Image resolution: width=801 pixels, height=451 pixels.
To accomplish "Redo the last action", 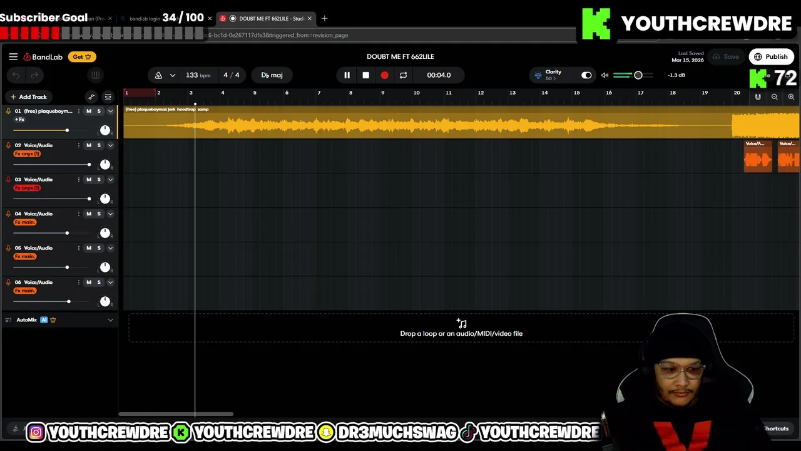I will [x=34, y=75].
